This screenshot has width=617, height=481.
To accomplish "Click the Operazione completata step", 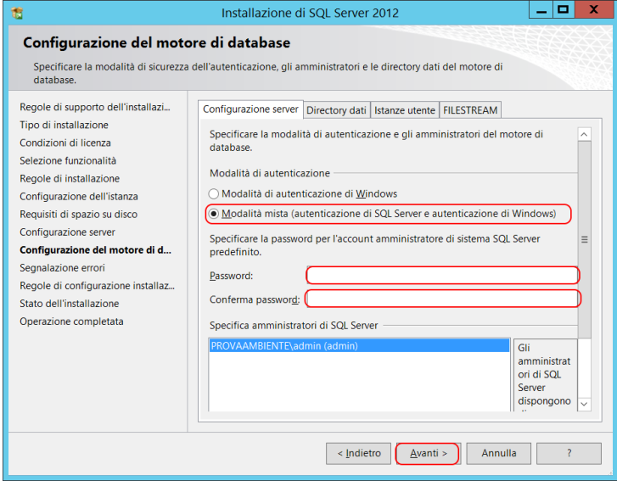I will point(71,322).
